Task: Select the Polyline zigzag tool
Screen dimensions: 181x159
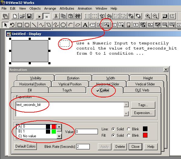Action: [x=41, y=25]
